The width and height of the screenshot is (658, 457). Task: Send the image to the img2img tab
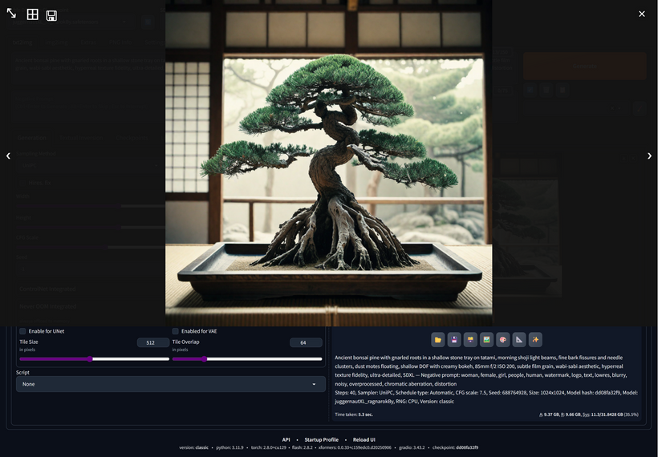486,339
